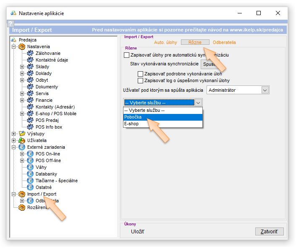The width and height of the screenshot is (296, 248).
Task: Click the Uložiť save action
Action: pyautogui.click(x=138, y=231)
